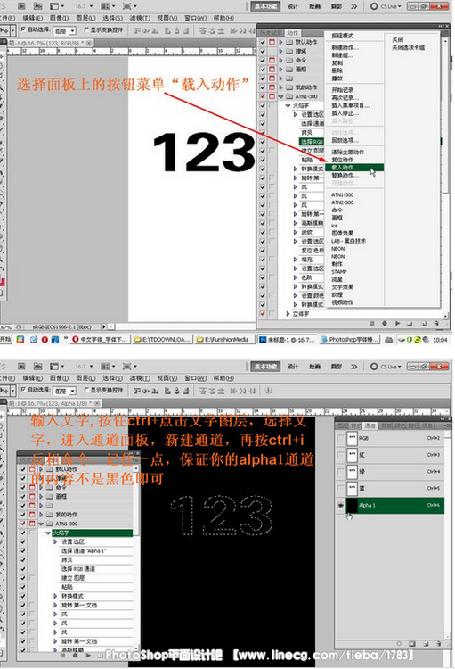Delete current channel with Channels trash icon
Screen dimensions: 455x669
tap(438, 643)
